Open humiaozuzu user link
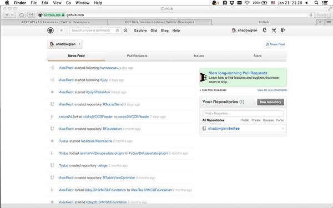 coord(109,68)
